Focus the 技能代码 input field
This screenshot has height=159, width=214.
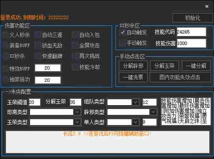pos(191,32)
